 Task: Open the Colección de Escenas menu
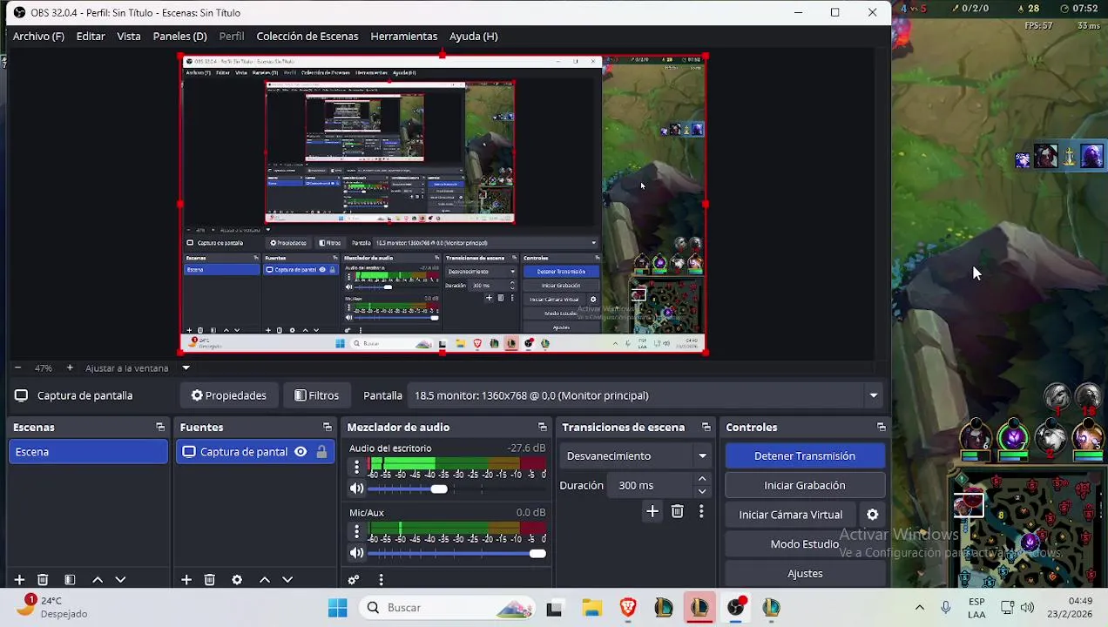coord(307,37)
